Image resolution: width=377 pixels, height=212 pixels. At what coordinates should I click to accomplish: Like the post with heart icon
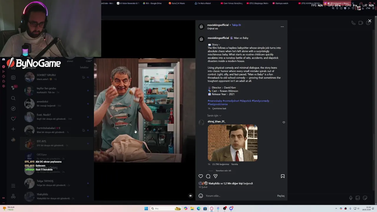(x=201, y=176)
